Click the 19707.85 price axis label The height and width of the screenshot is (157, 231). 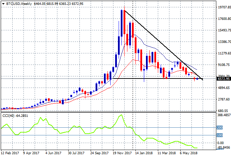[224, 7]
